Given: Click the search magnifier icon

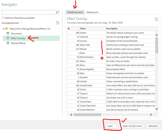Looking at the screenshot, I should click(x=57, y=12).
